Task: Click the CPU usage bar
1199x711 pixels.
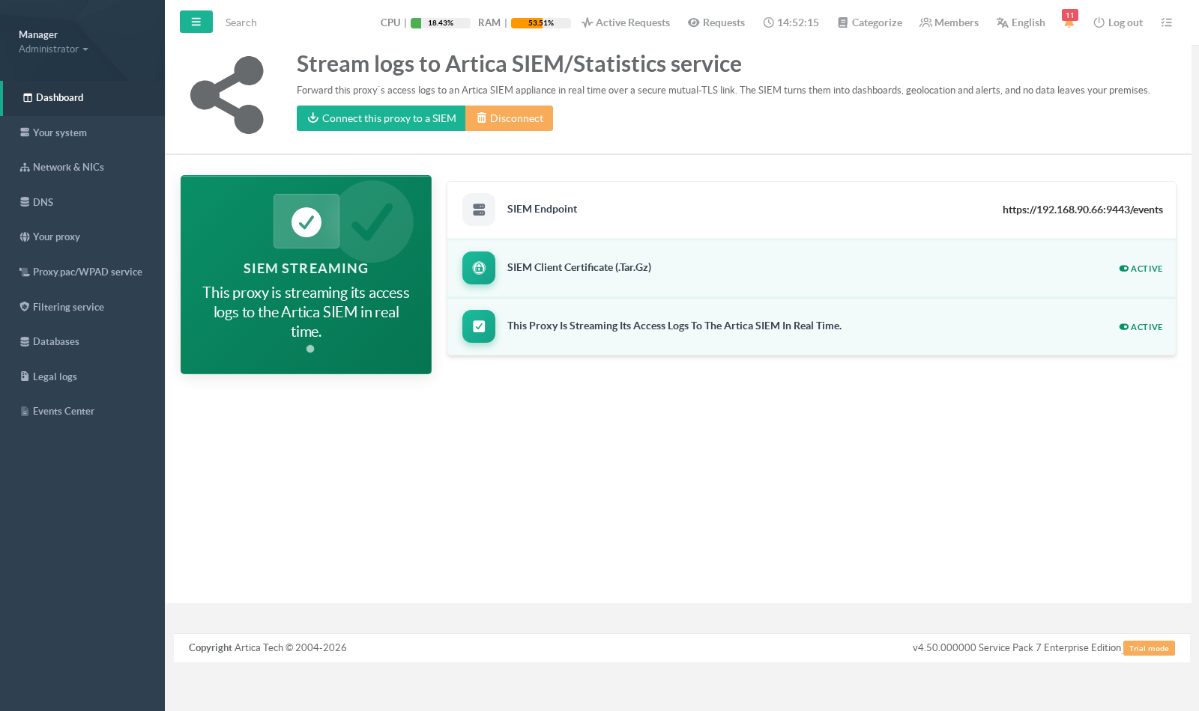Action: (441, 23)
